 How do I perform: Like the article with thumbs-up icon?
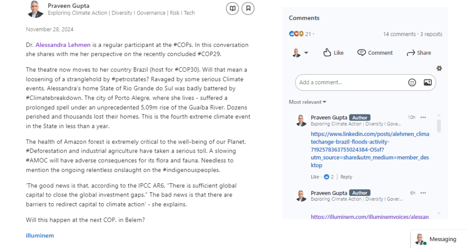333,53
